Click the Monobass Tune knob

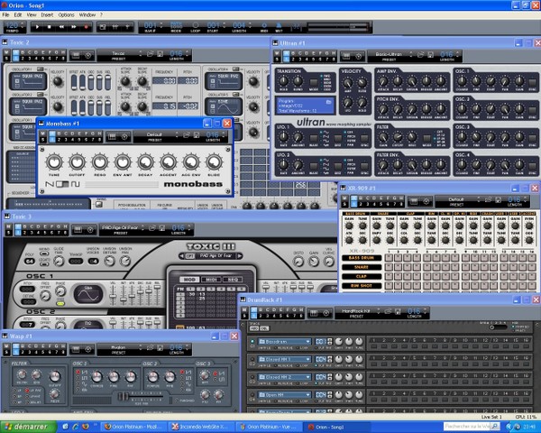tap(54, 162)
